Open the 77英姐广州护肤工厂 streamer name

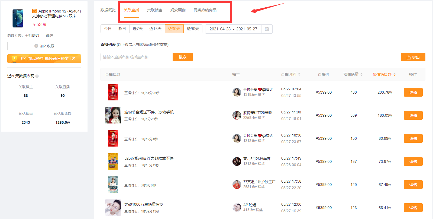coord(259,182)
